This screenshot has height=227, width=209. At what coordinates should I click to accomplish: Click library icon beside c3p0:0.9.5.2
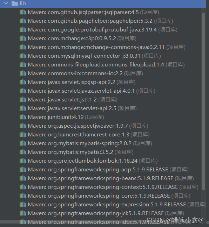pyautogui.click(x=23, y=38)
